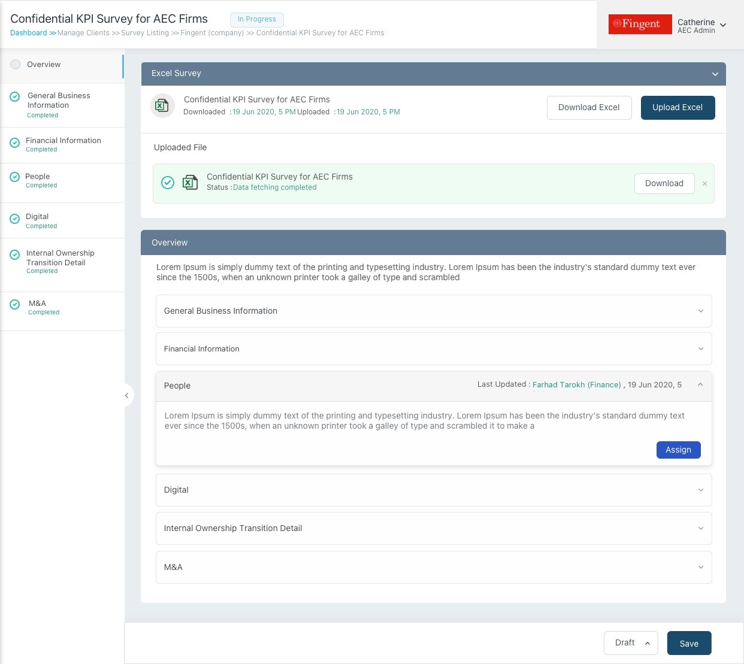Click Farhad Tarokh (Finance) link
Screen dimensions: 744x664
(x=576, y=384)
